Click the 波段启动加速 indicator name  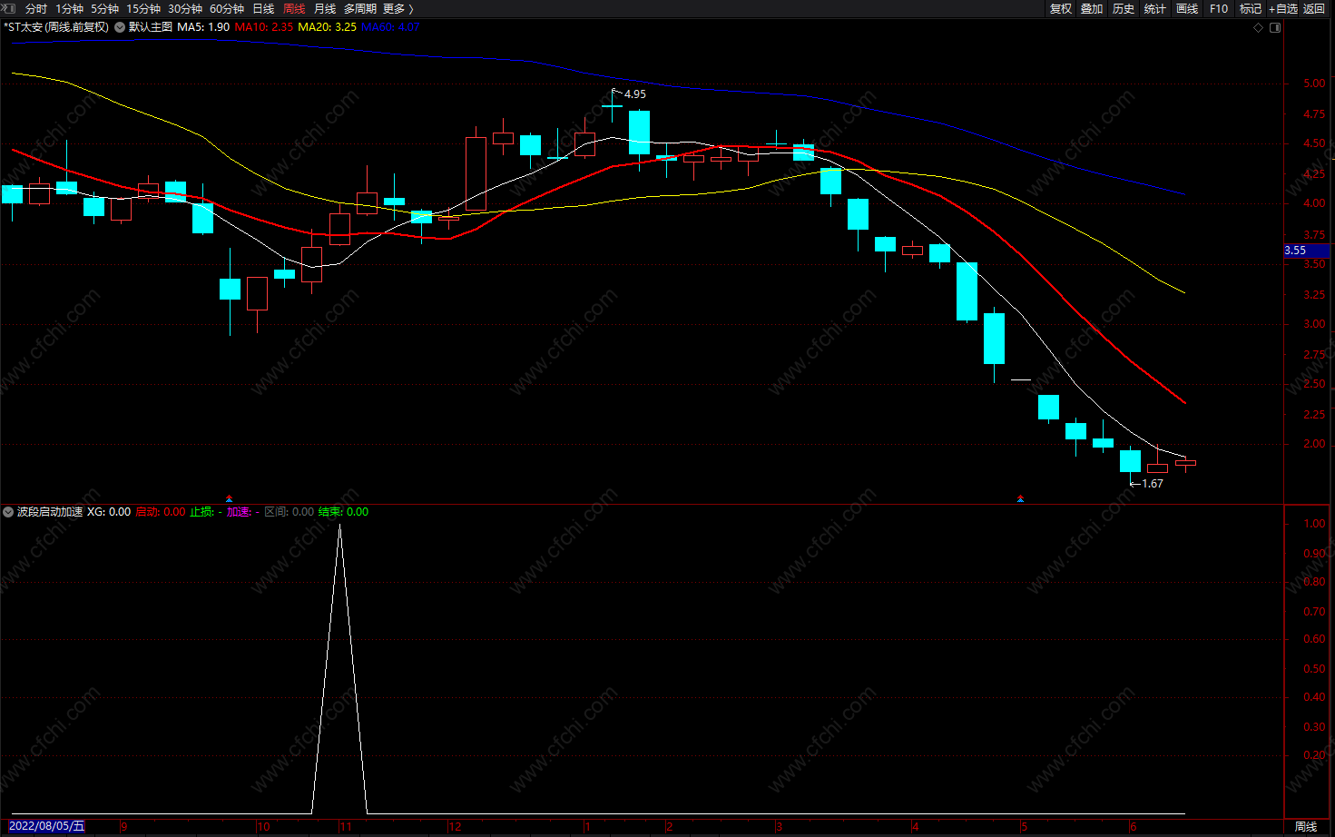point(50,512)
